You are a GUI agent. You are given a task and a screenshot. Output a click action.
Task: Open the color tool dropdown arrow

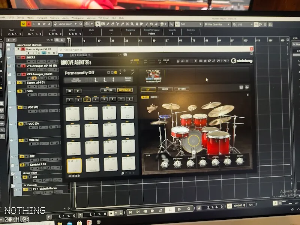coord(166,24)
